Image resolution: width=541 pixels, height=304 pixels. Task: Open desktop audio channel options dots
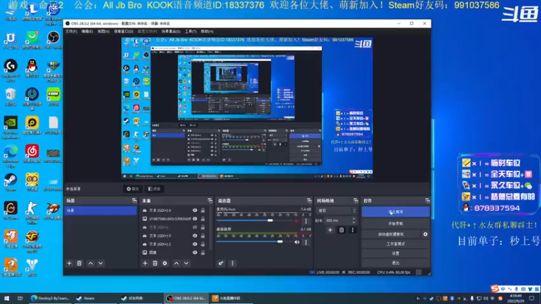pyautogui.click(x=306, y=243)
